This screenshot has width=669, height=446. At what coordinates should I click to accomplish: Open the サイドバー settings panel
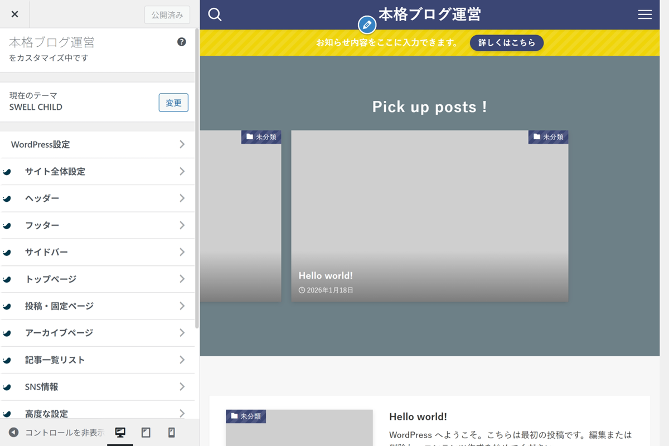(x=98, y=252)
